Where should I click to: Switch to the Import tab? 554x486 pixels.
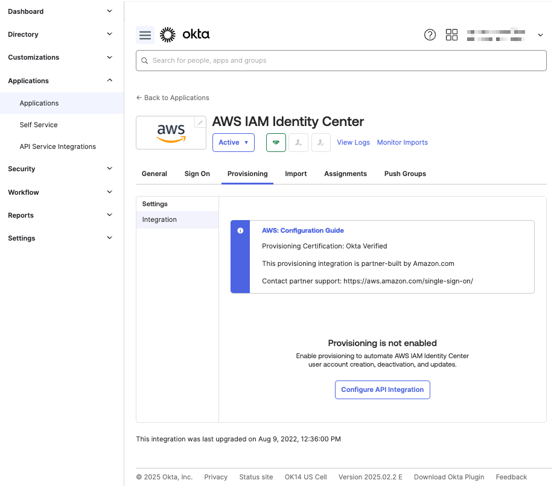click(x=296, y=174)
